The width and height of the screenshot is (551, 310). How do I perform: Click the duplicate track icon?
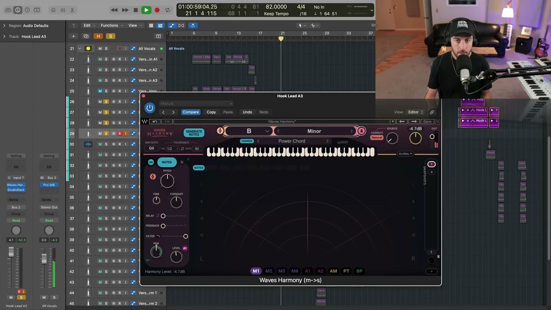click(x=86, y=36)
